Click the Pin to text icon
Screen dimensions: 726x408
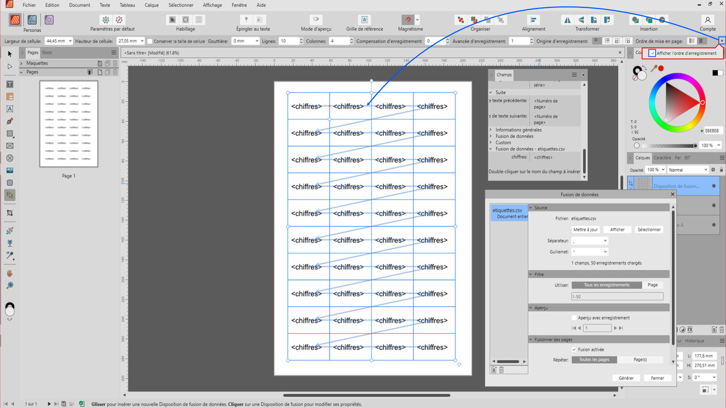click(x=246, y=20)
